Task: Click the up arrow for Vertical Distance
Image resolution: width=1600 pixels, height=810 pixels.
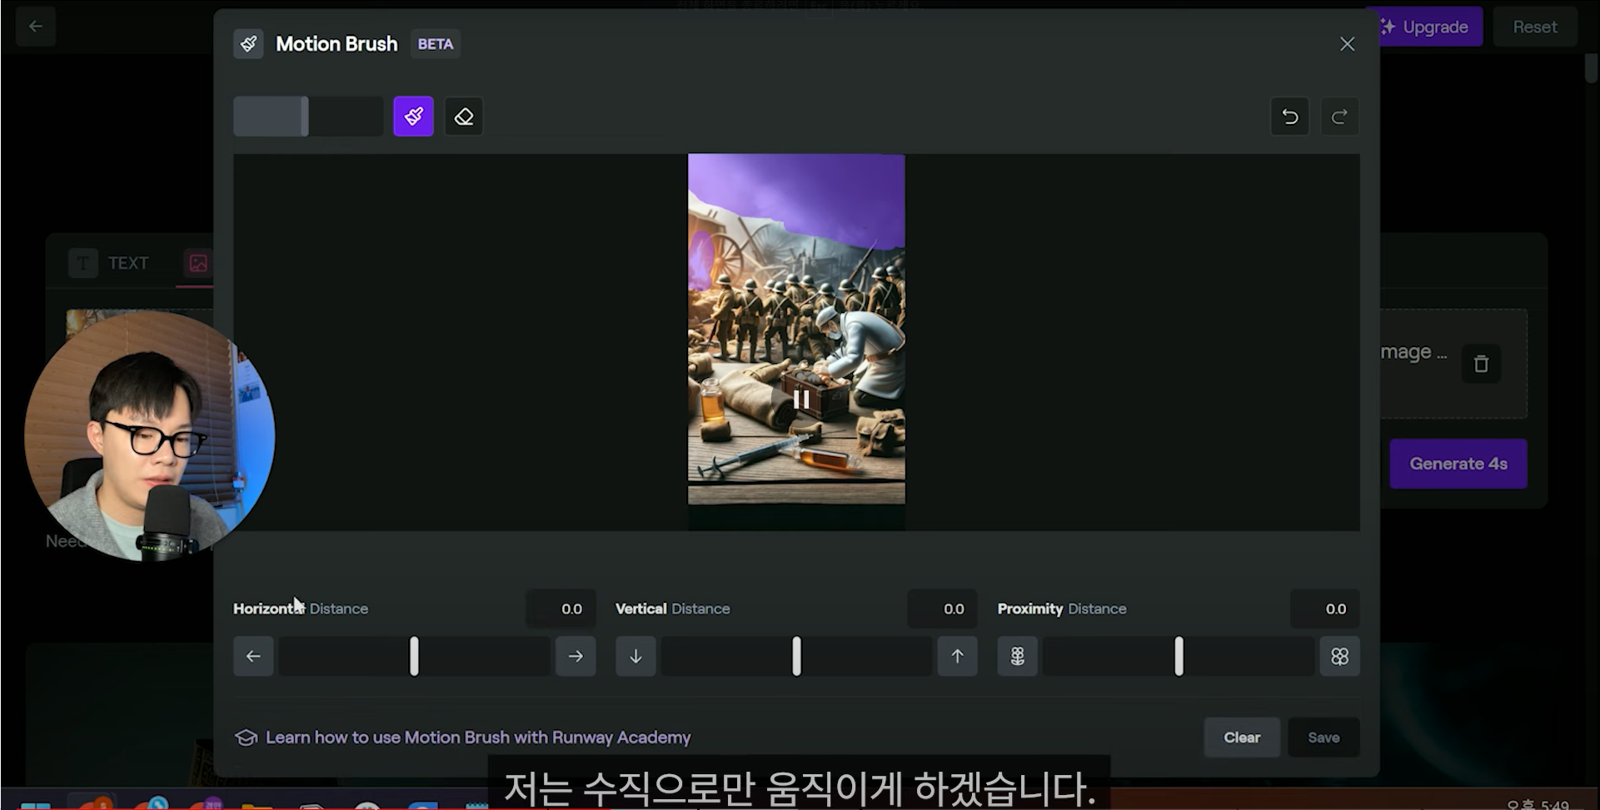Action: click(958, 656)
